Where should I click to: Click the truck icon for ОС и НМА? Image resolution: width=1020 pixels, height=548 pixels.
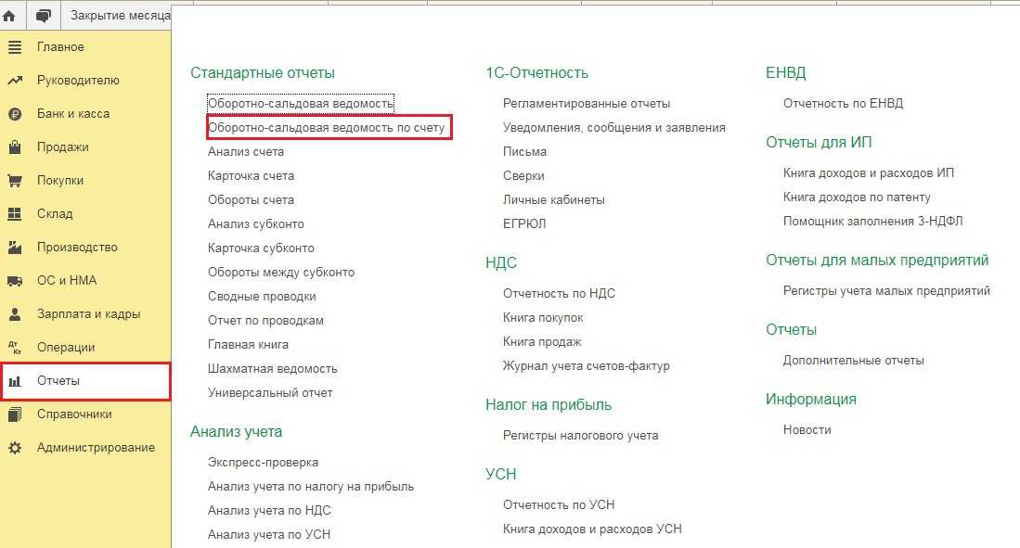[x=15, y=281]
